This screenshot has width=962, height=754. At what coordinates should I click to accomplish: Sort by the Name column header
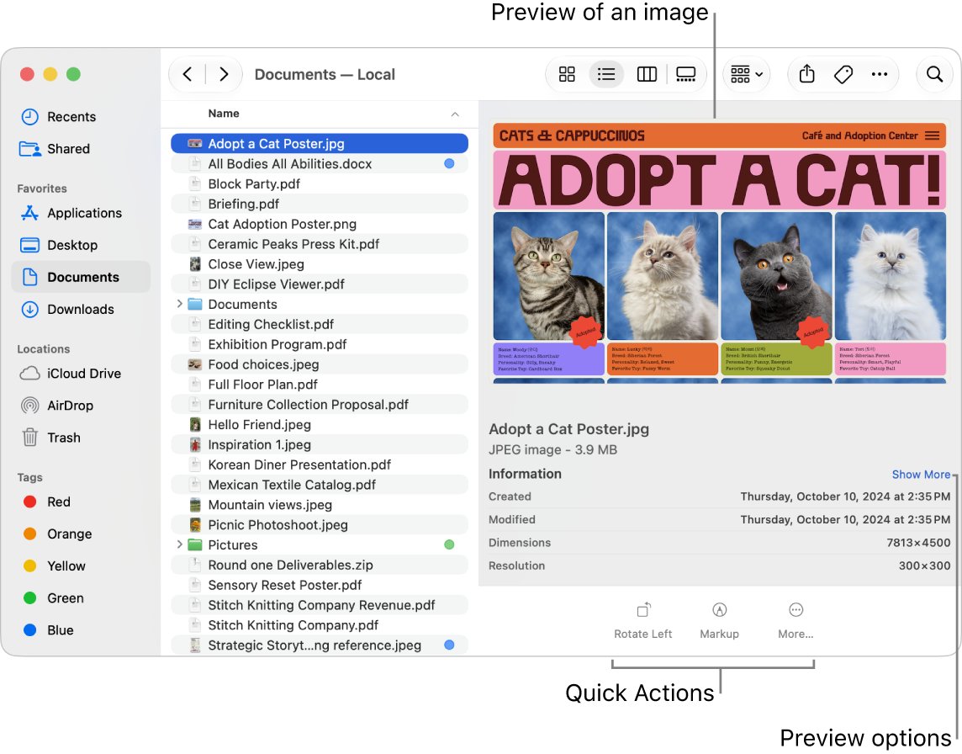point(224,114)
